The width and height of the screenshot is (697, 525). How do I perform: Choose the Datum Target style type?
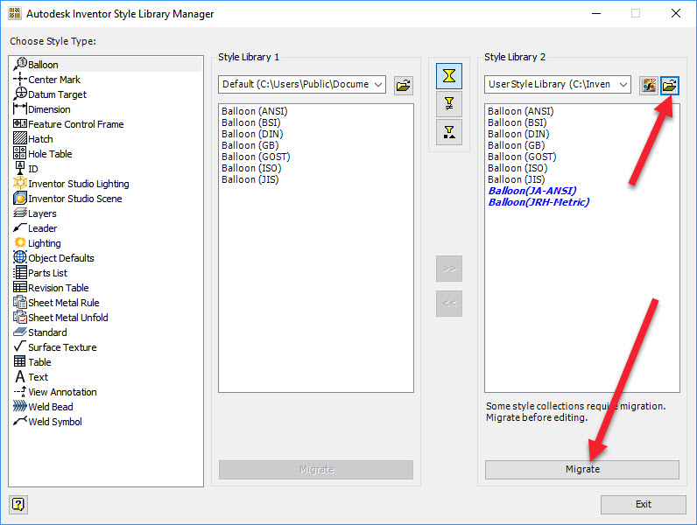[50, 94]
